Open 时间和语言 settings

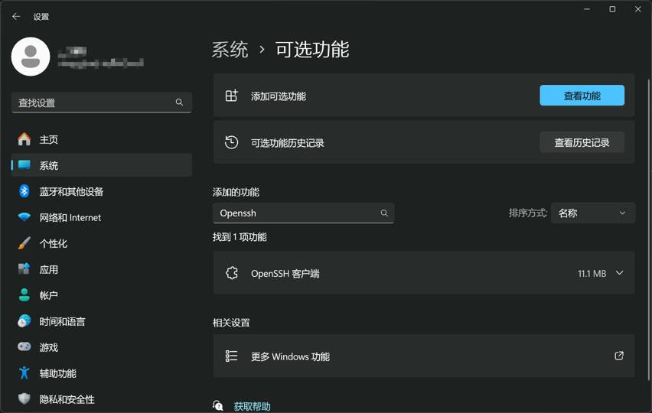(x=62, y=322)
